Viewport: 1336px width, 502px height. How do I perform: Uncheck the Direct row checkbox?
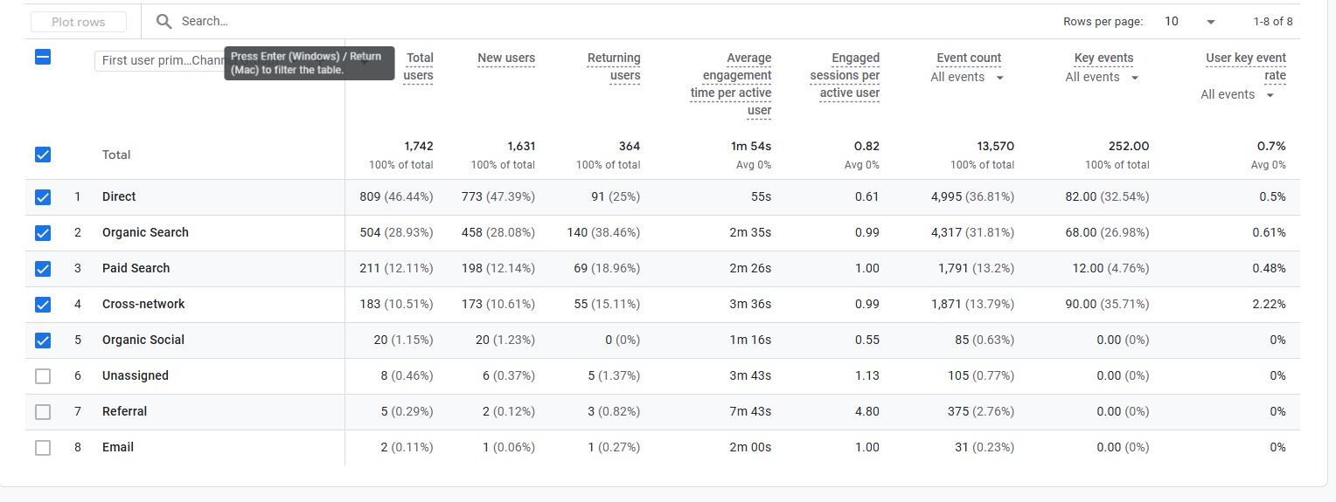(43, 197)
